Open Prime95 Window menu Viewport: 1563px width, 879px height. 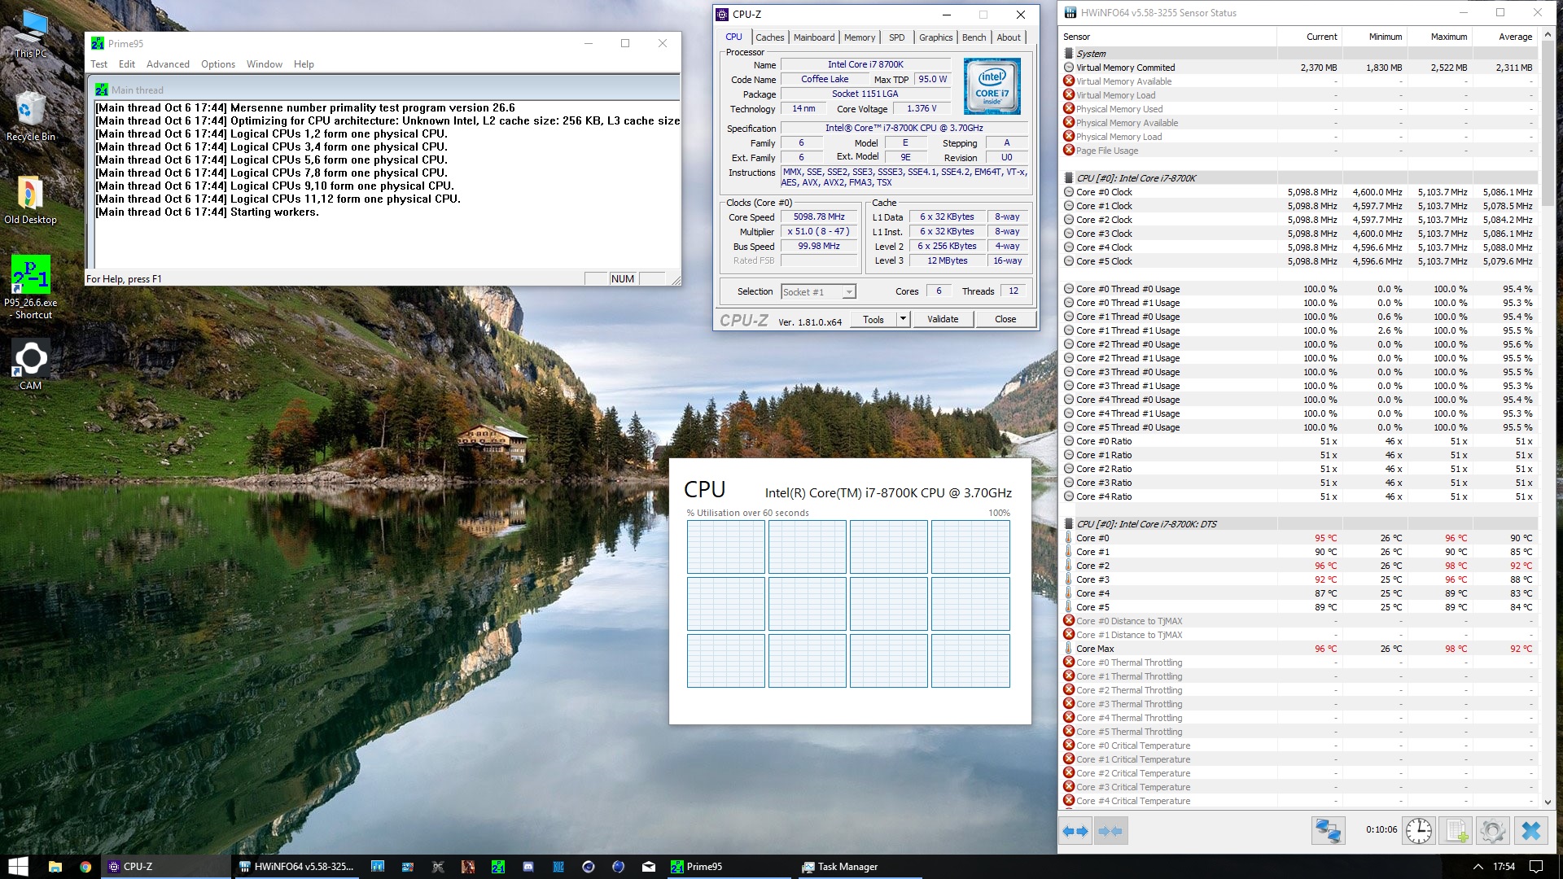pyautogui.click(x=265, y=64)
